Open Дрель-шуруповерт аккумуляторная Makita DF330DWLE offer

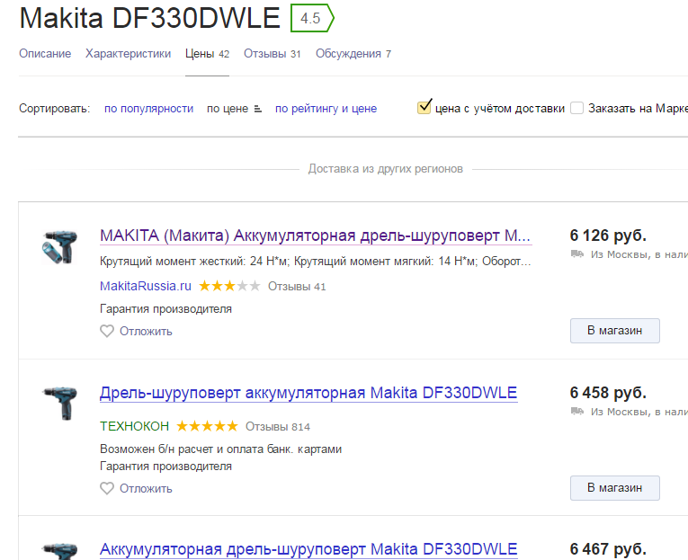pyautogui.click(x=308, y=393)
